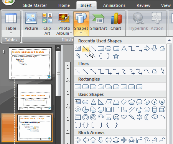
Task: Switch to the Animations tab
Action: (x=114, y=5)
